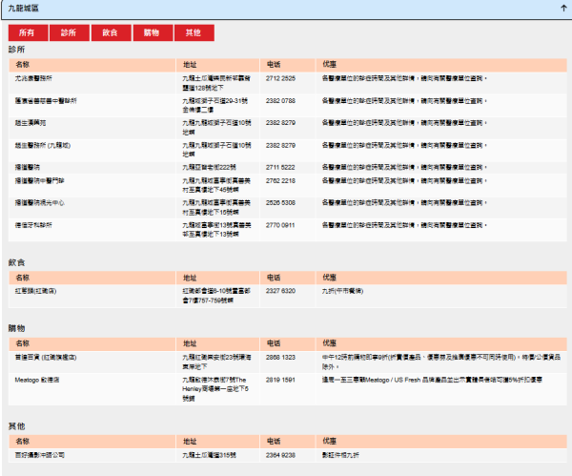Select the phone number 2868 1323
This screenshot has height=476, width=572.
[x=280, y=358]
